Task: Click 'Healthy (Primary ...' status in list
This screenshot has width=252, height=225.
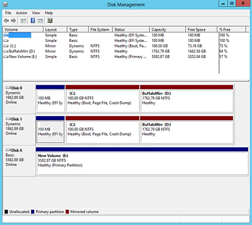Action: (131, 57)
